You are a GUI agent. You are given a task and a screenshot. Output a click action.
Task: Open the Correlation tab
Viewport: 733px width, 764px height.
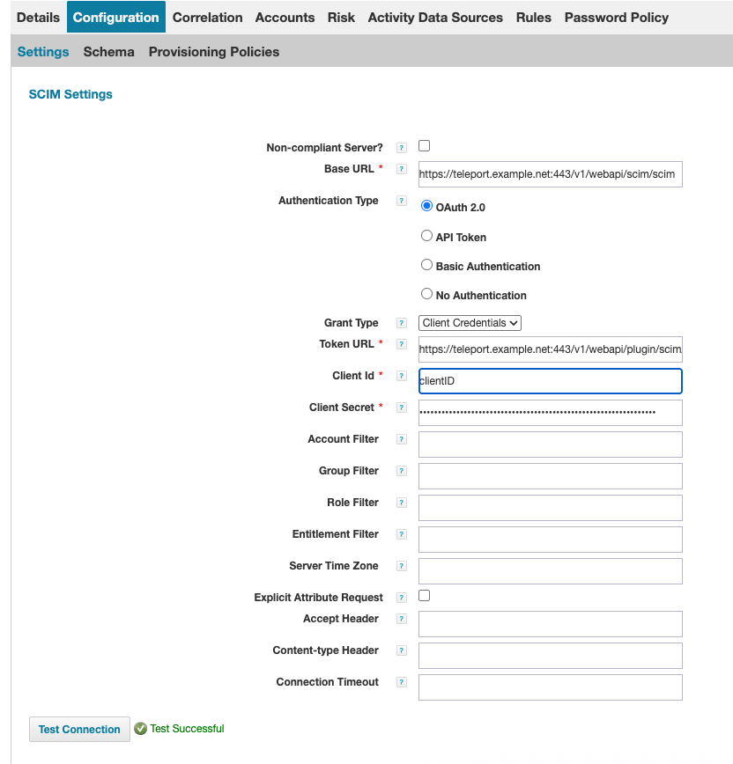click(207, 17)
